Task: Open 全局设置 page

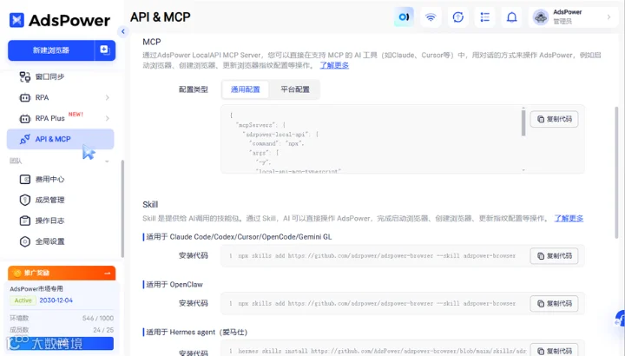Action: [x=49, y=241]
